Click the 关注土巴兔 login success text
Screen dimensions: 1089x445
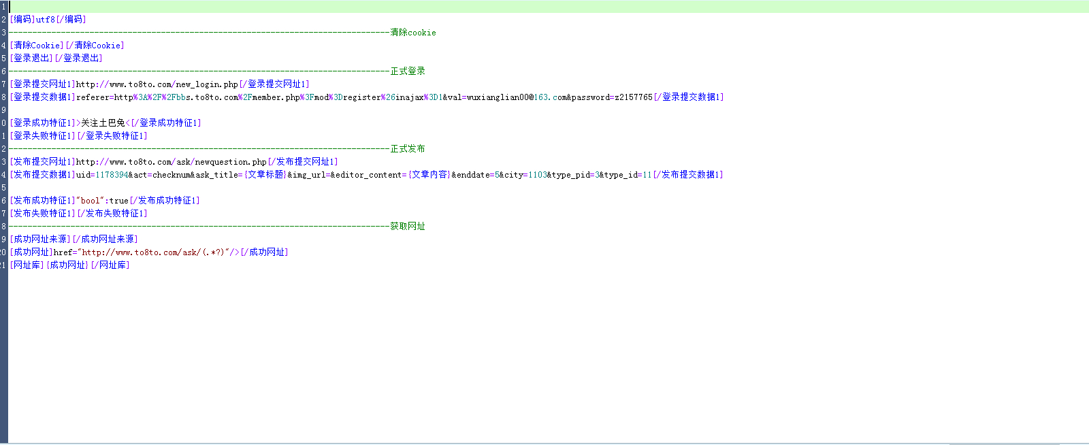pos(103,123)
